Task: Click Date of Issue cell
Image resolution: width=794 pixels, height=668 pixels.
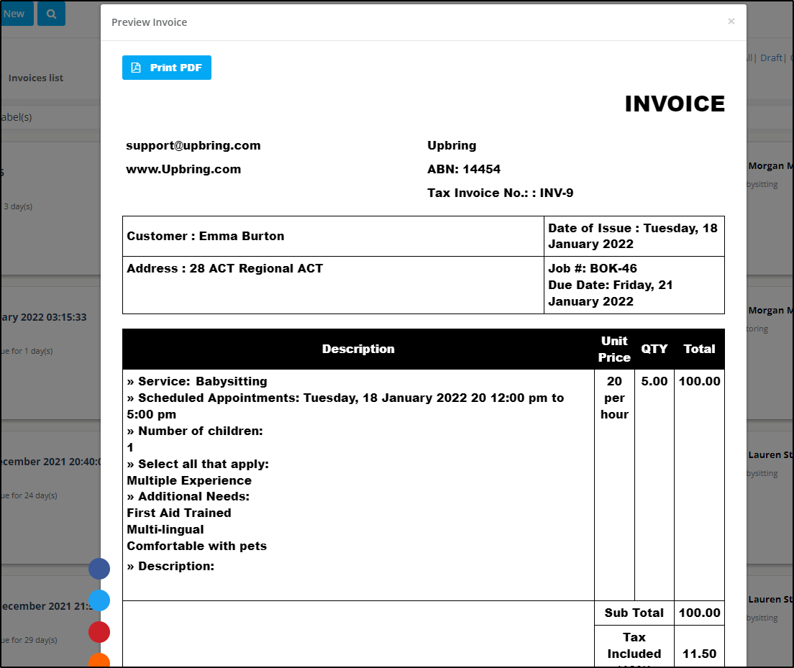Action: (x=634, y=236)
